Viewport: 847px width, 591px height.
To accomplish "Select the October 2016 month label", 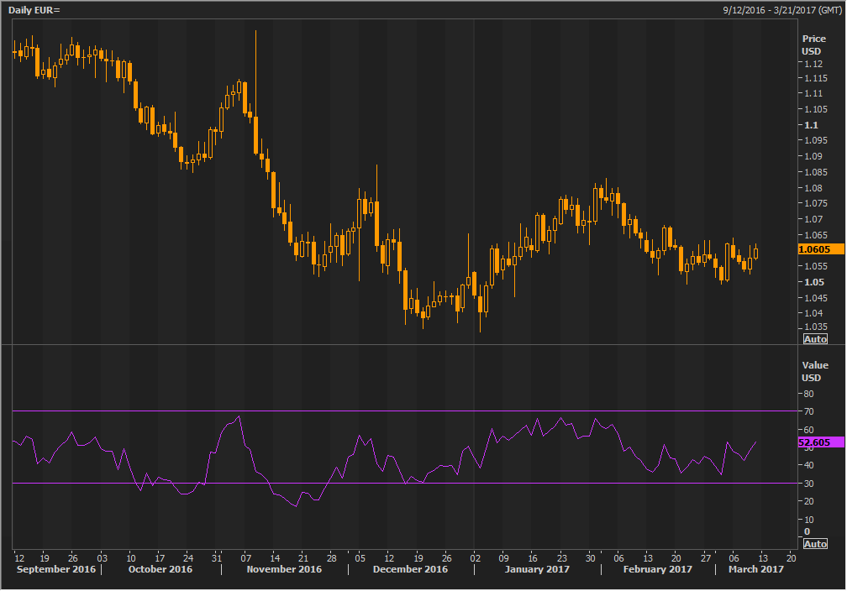I will (160, 569).
